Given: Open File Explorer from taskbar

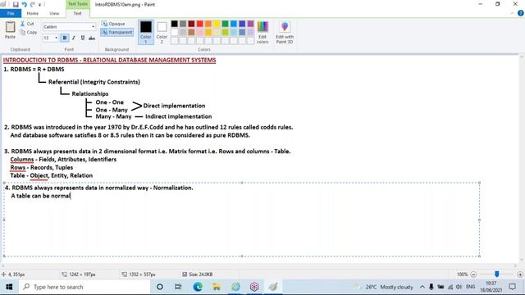Looking at the screenshot, I should (x=217, y=287).
